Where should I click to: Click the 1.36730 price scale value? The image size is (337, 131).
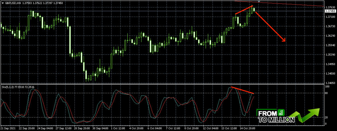pyautogui.click(x=330, y=26)
